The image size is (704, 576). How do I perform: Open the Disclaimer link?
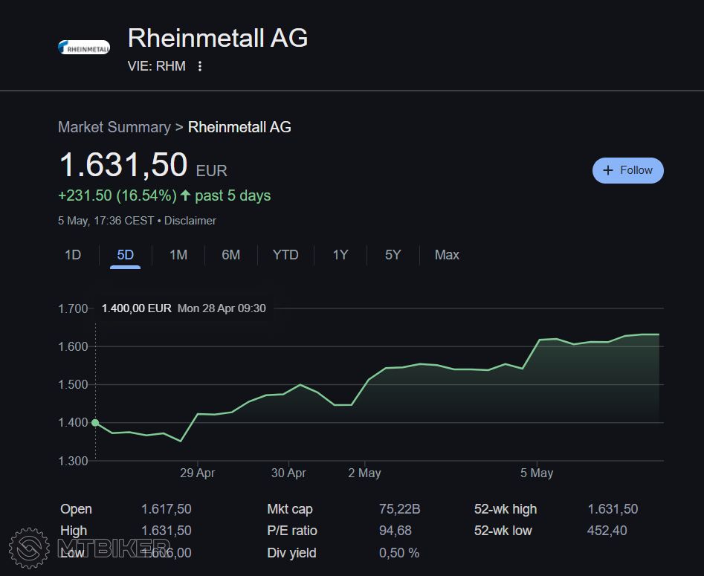pyautogui.click(x=190, y=221)
